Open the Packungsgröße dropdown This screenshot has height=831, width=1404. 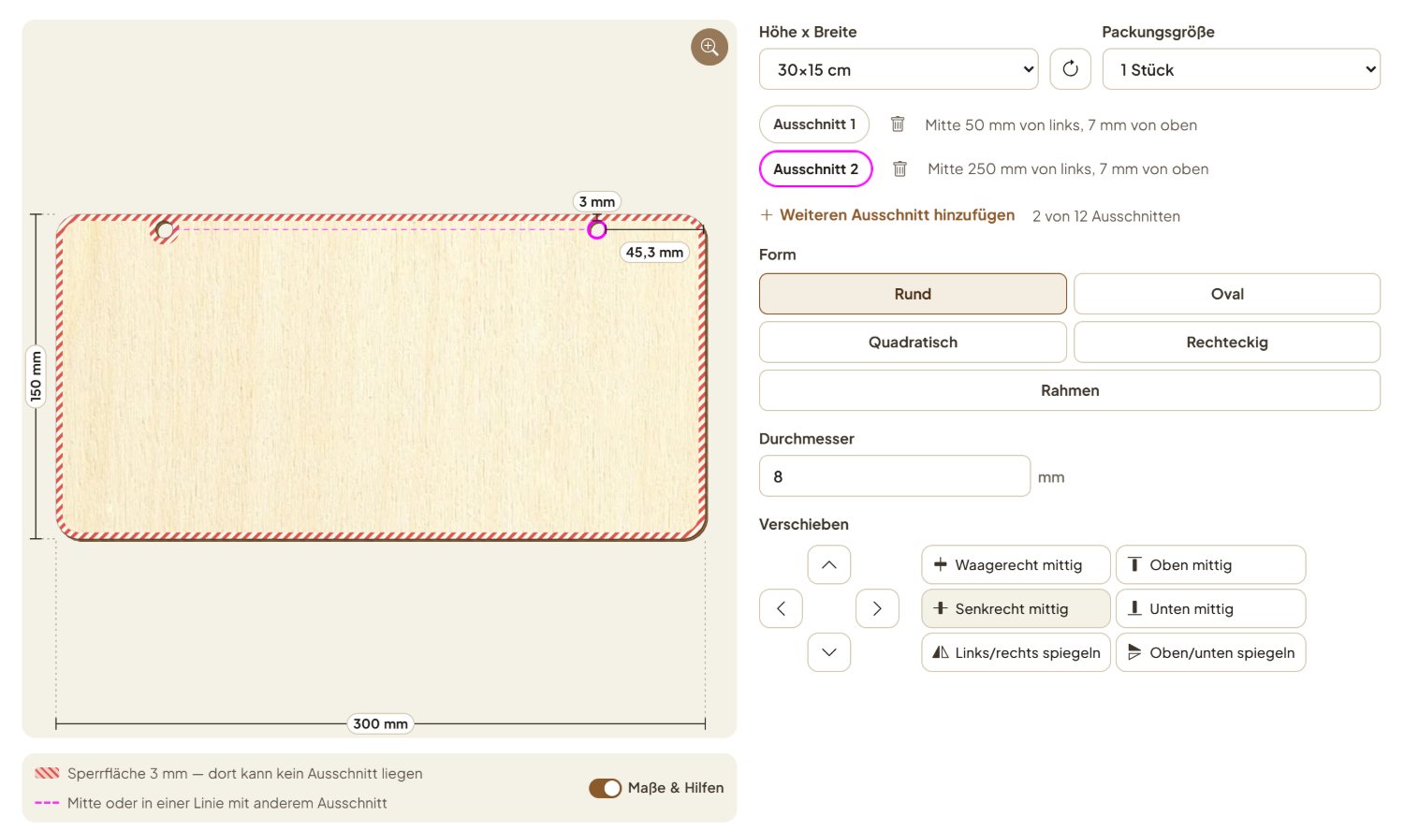pos(1241,69)
